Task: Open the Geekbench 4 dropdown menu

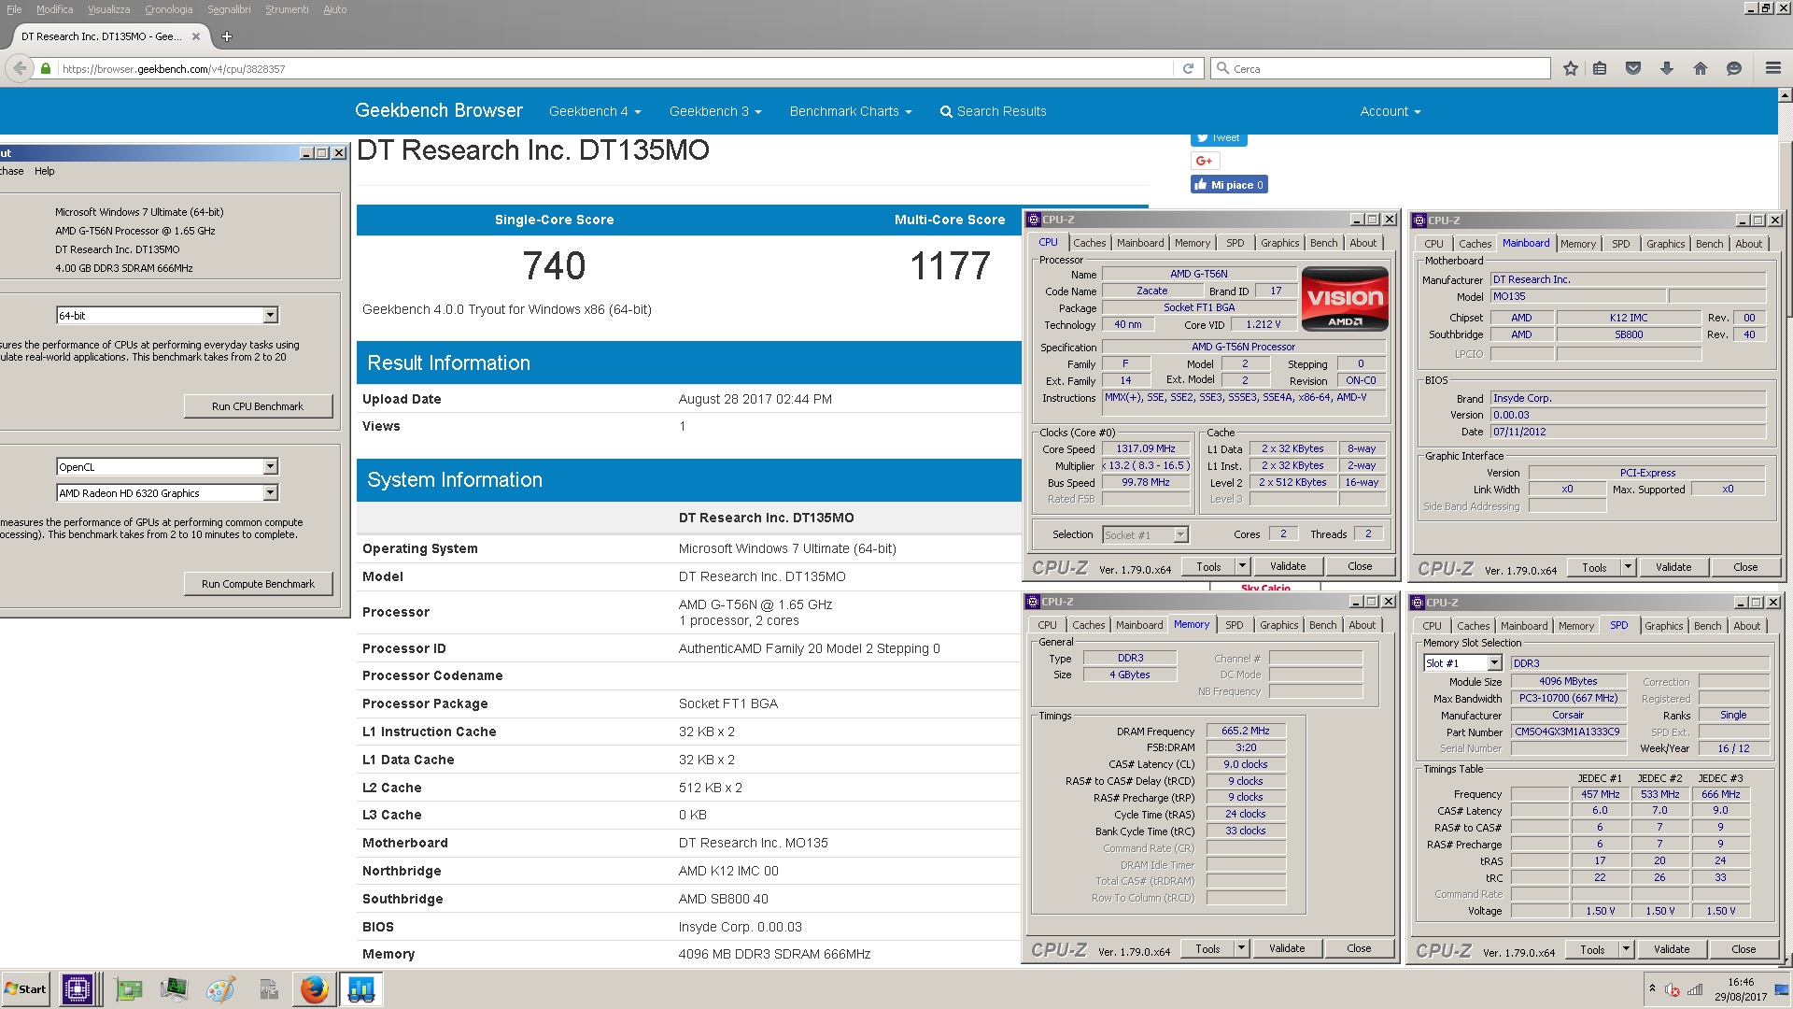Action: point(595,111)
